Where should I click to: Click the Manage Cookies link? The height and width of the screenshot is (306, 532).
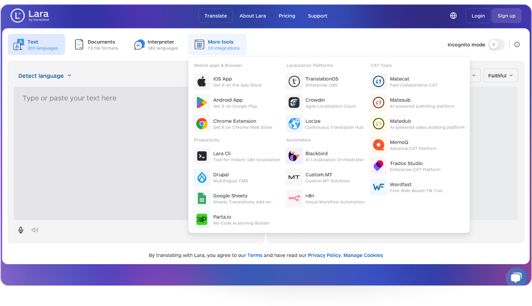pyautogui.click(x=363, y=255)
